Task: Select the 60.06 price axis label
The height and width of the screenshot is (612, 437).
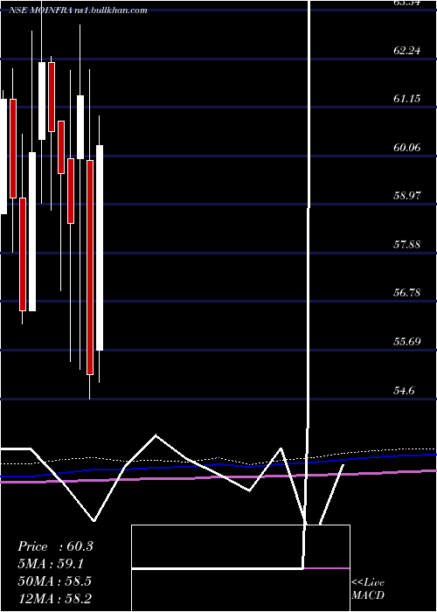Action: (407, 148)
